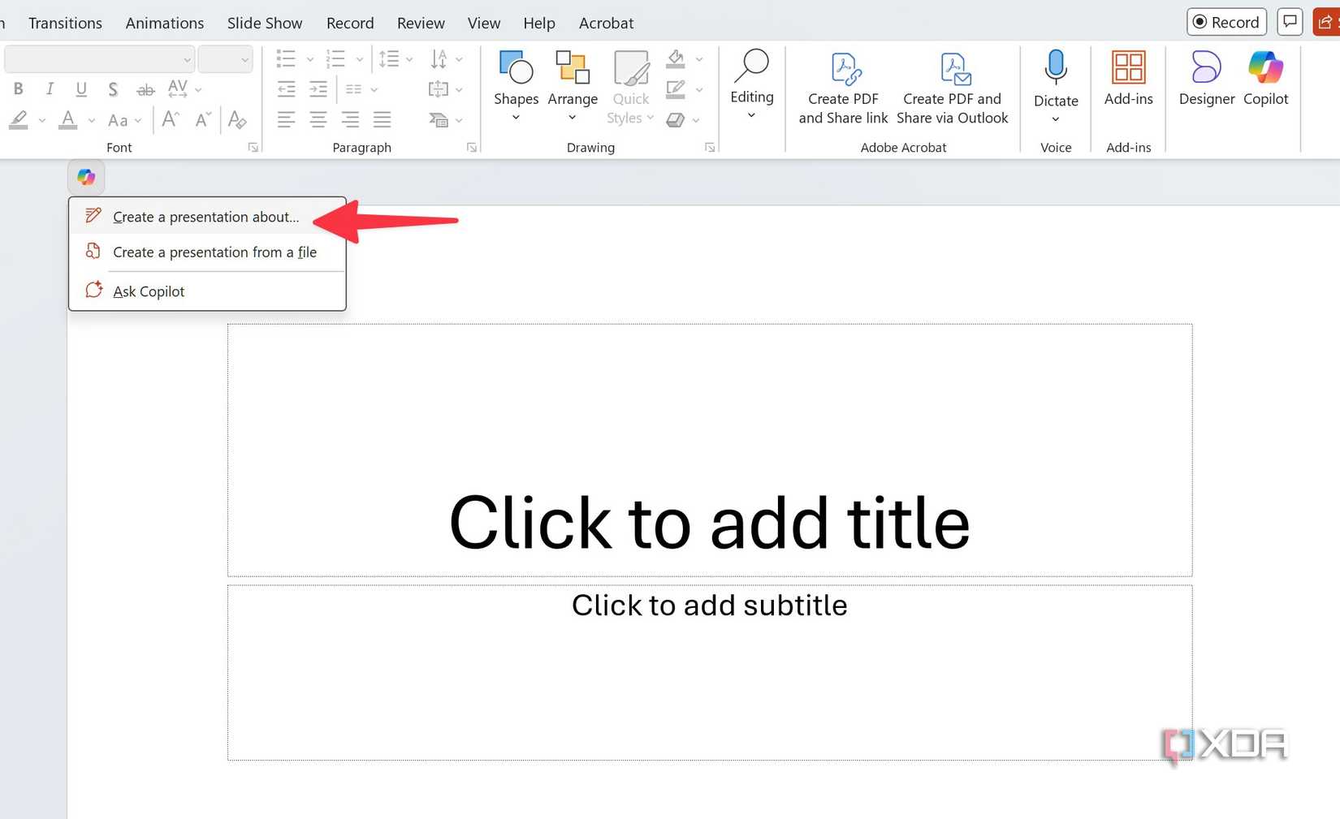Click the Ask Copilot option
Viewport: 1340px width, 819px height.
[x=149, y=291]
